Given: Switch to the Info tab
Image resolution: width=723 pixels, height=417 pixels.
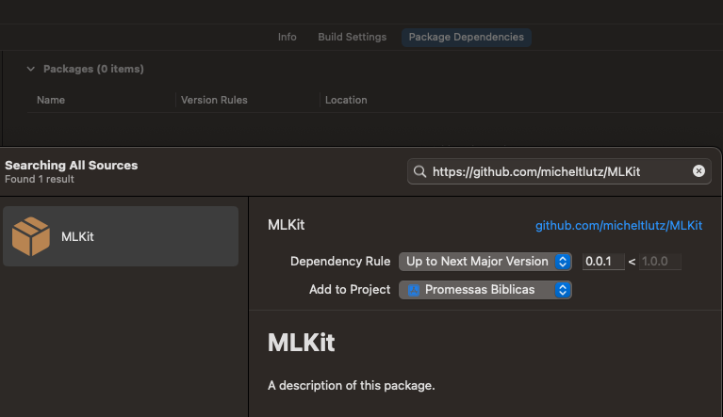Looking at the screenshot, I should tap(287, 37).
